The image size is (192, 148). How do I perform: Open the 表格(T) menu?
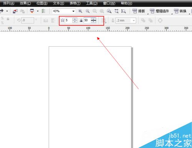[x=75, y=3]
